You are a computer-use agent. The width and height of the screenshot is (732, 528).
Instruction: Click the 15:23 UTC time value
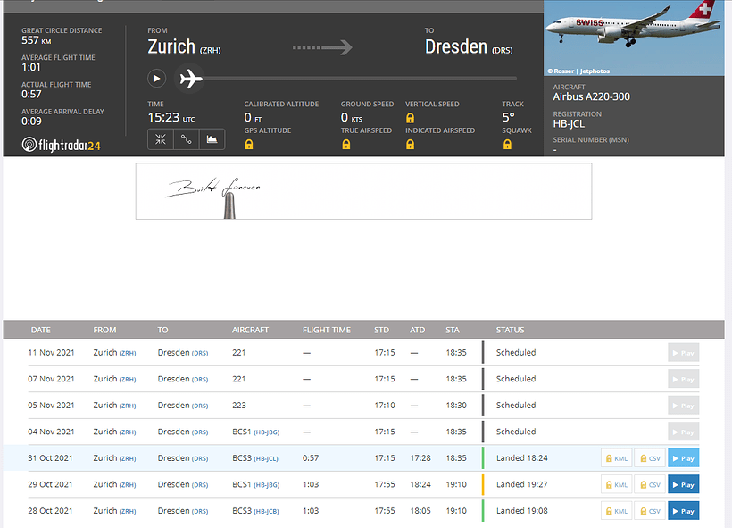pos(171,117)
